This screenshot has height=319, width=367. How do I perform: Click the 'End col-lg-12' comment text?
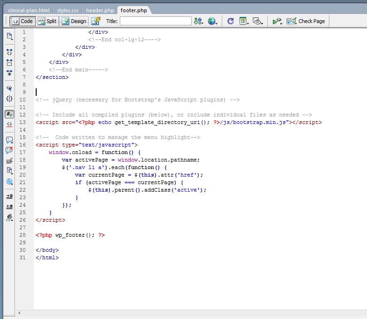124,39
